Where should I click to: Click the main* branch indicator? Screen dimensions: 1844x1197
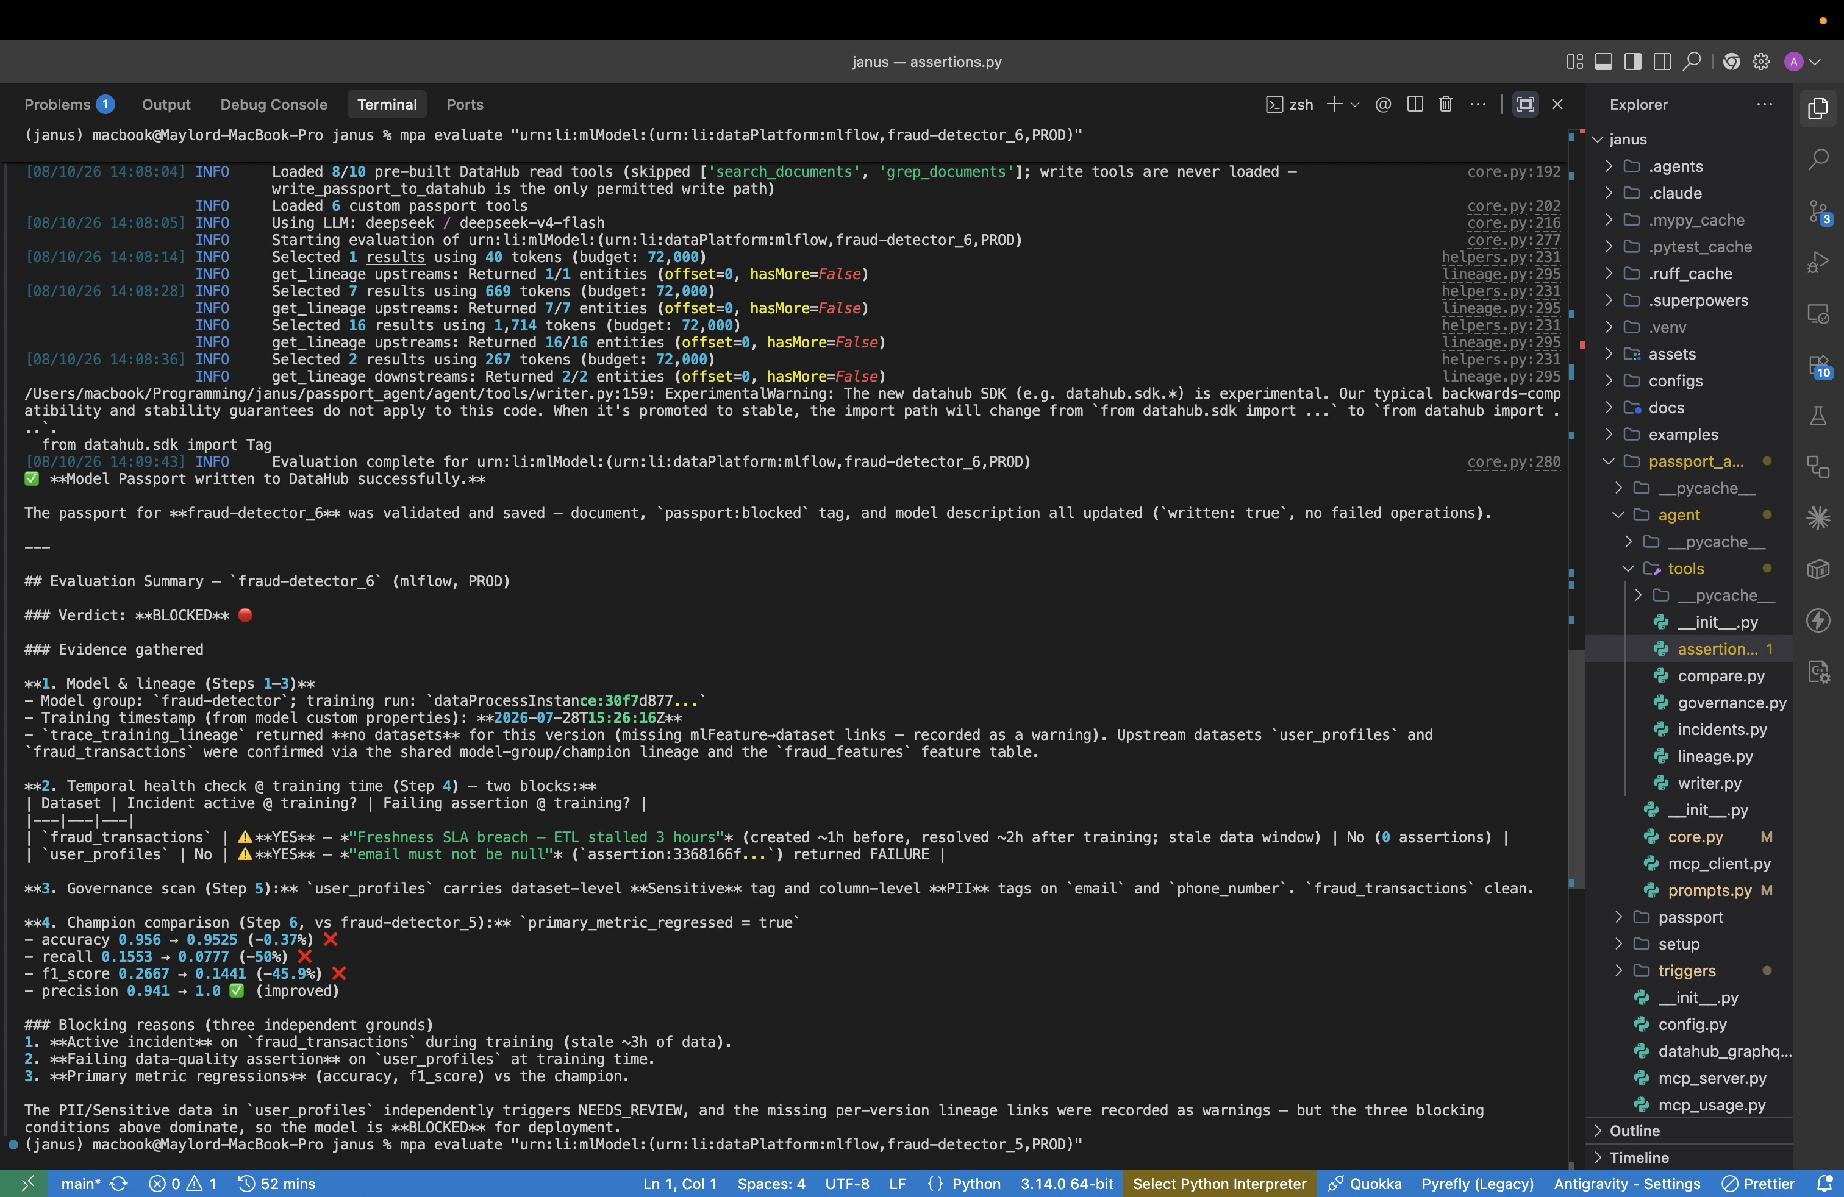pos(80,1183)
